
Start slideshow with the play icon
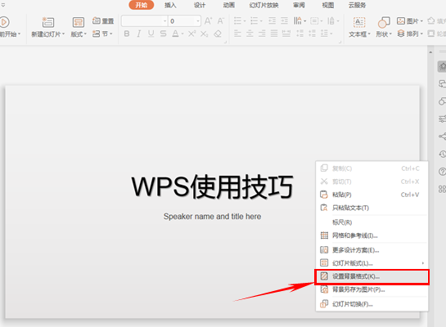[x=4, y=22]
